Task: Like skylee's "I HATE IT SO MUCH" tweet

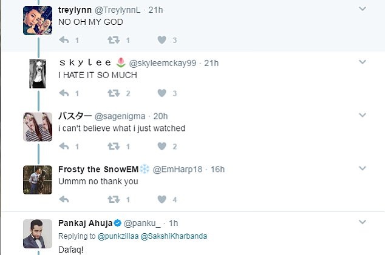Action: 162,93
